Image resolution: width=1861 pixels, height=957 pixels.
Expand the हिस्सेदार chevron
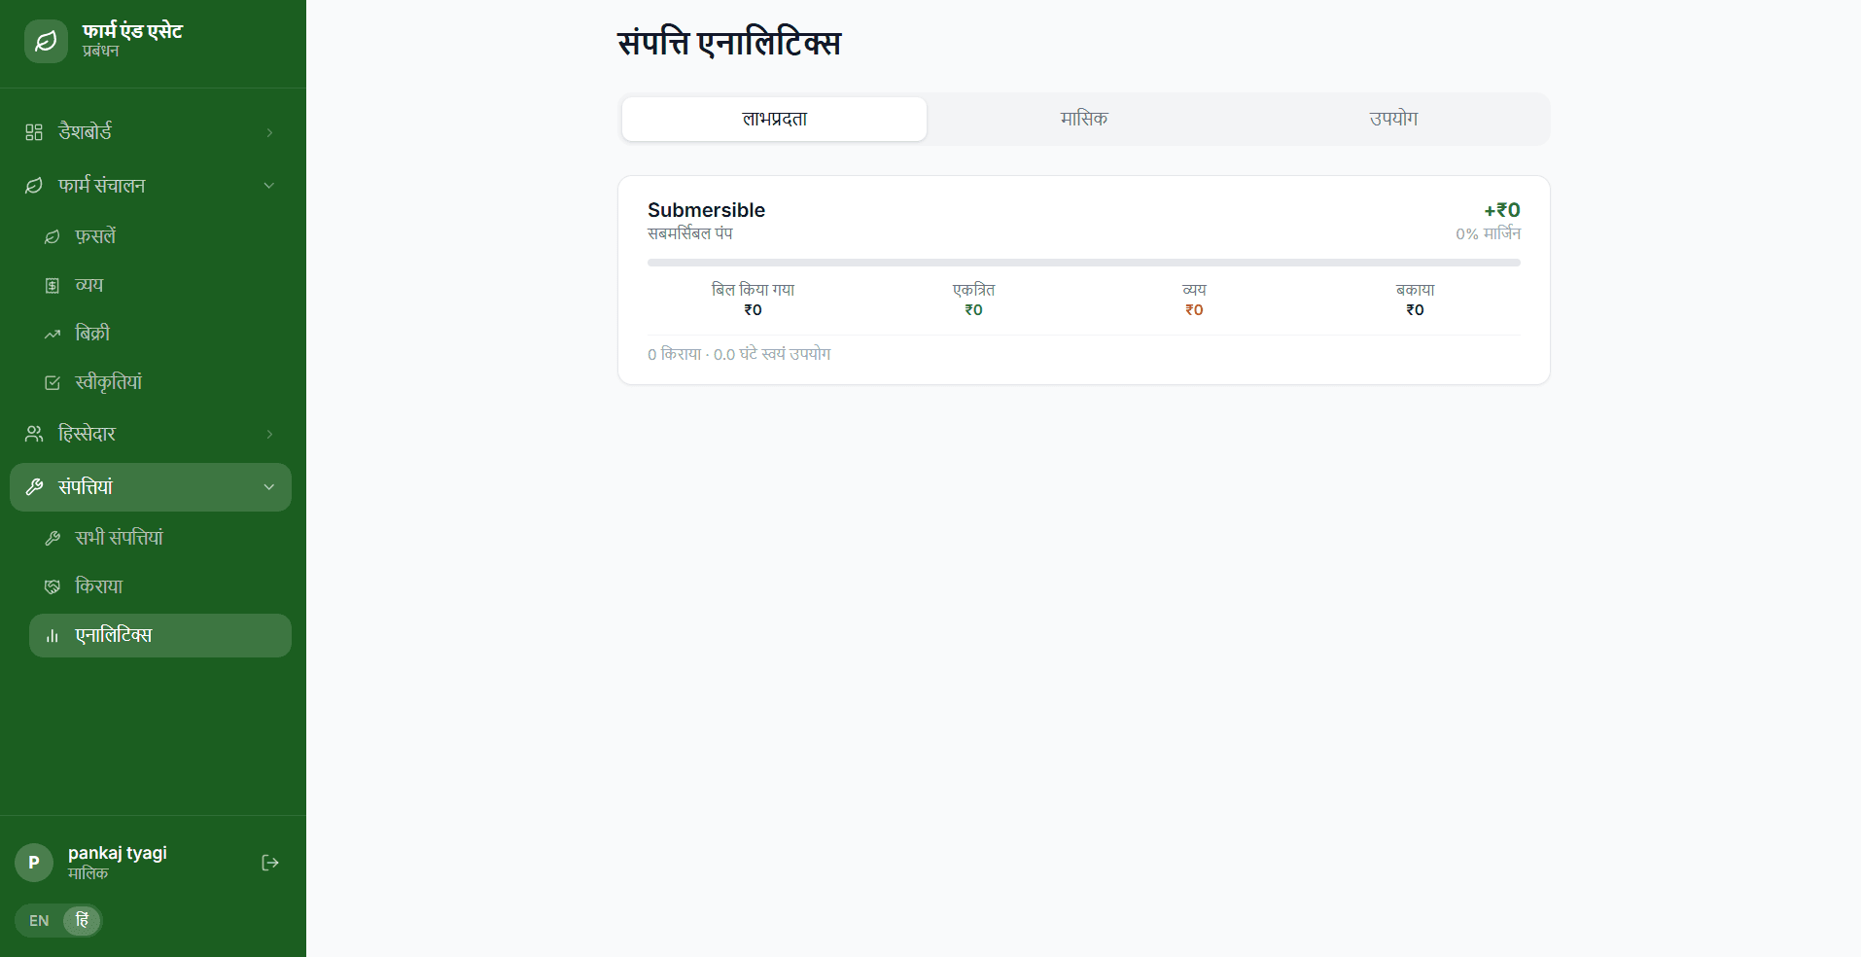(269, 434)
